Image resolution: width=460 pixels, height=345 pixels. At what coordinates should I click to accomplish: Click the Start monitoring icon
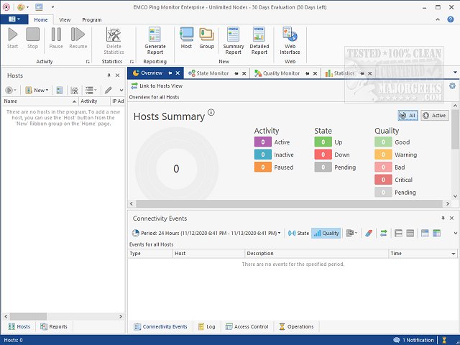[x=12, y=37]
